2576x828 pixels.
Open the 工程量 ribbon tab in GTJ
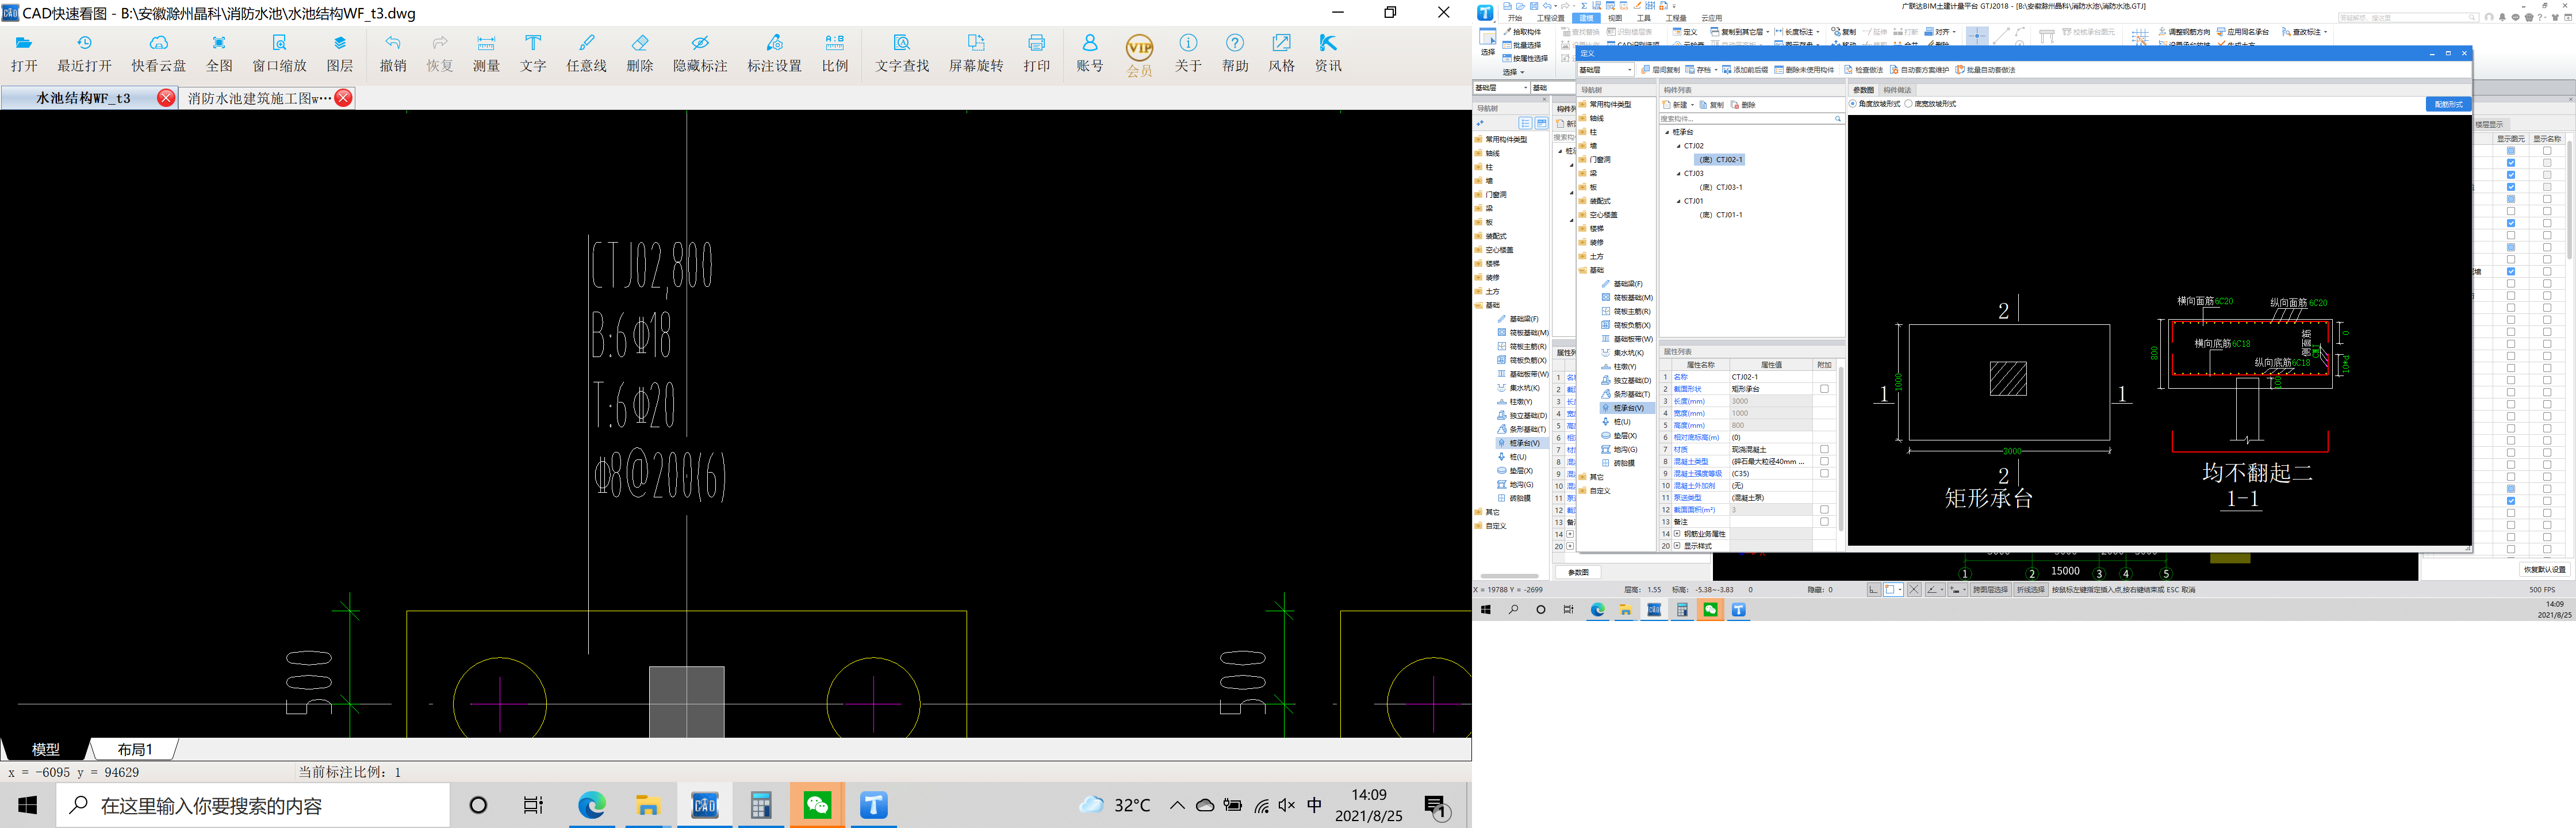[1676, 18]
